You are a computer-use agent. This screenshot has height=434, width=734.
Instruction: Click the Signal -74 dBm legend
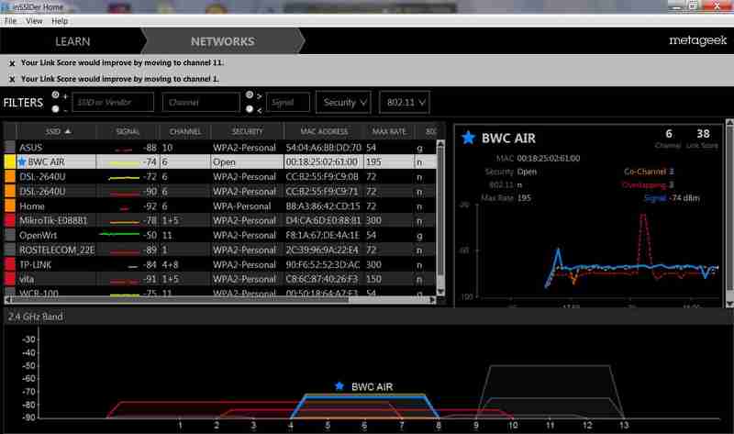(x=672, y=198)
